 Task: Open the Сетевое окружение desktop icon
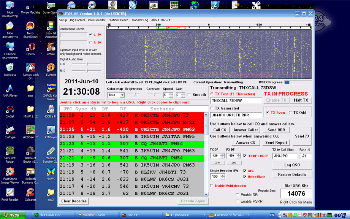tap(10, 51)
